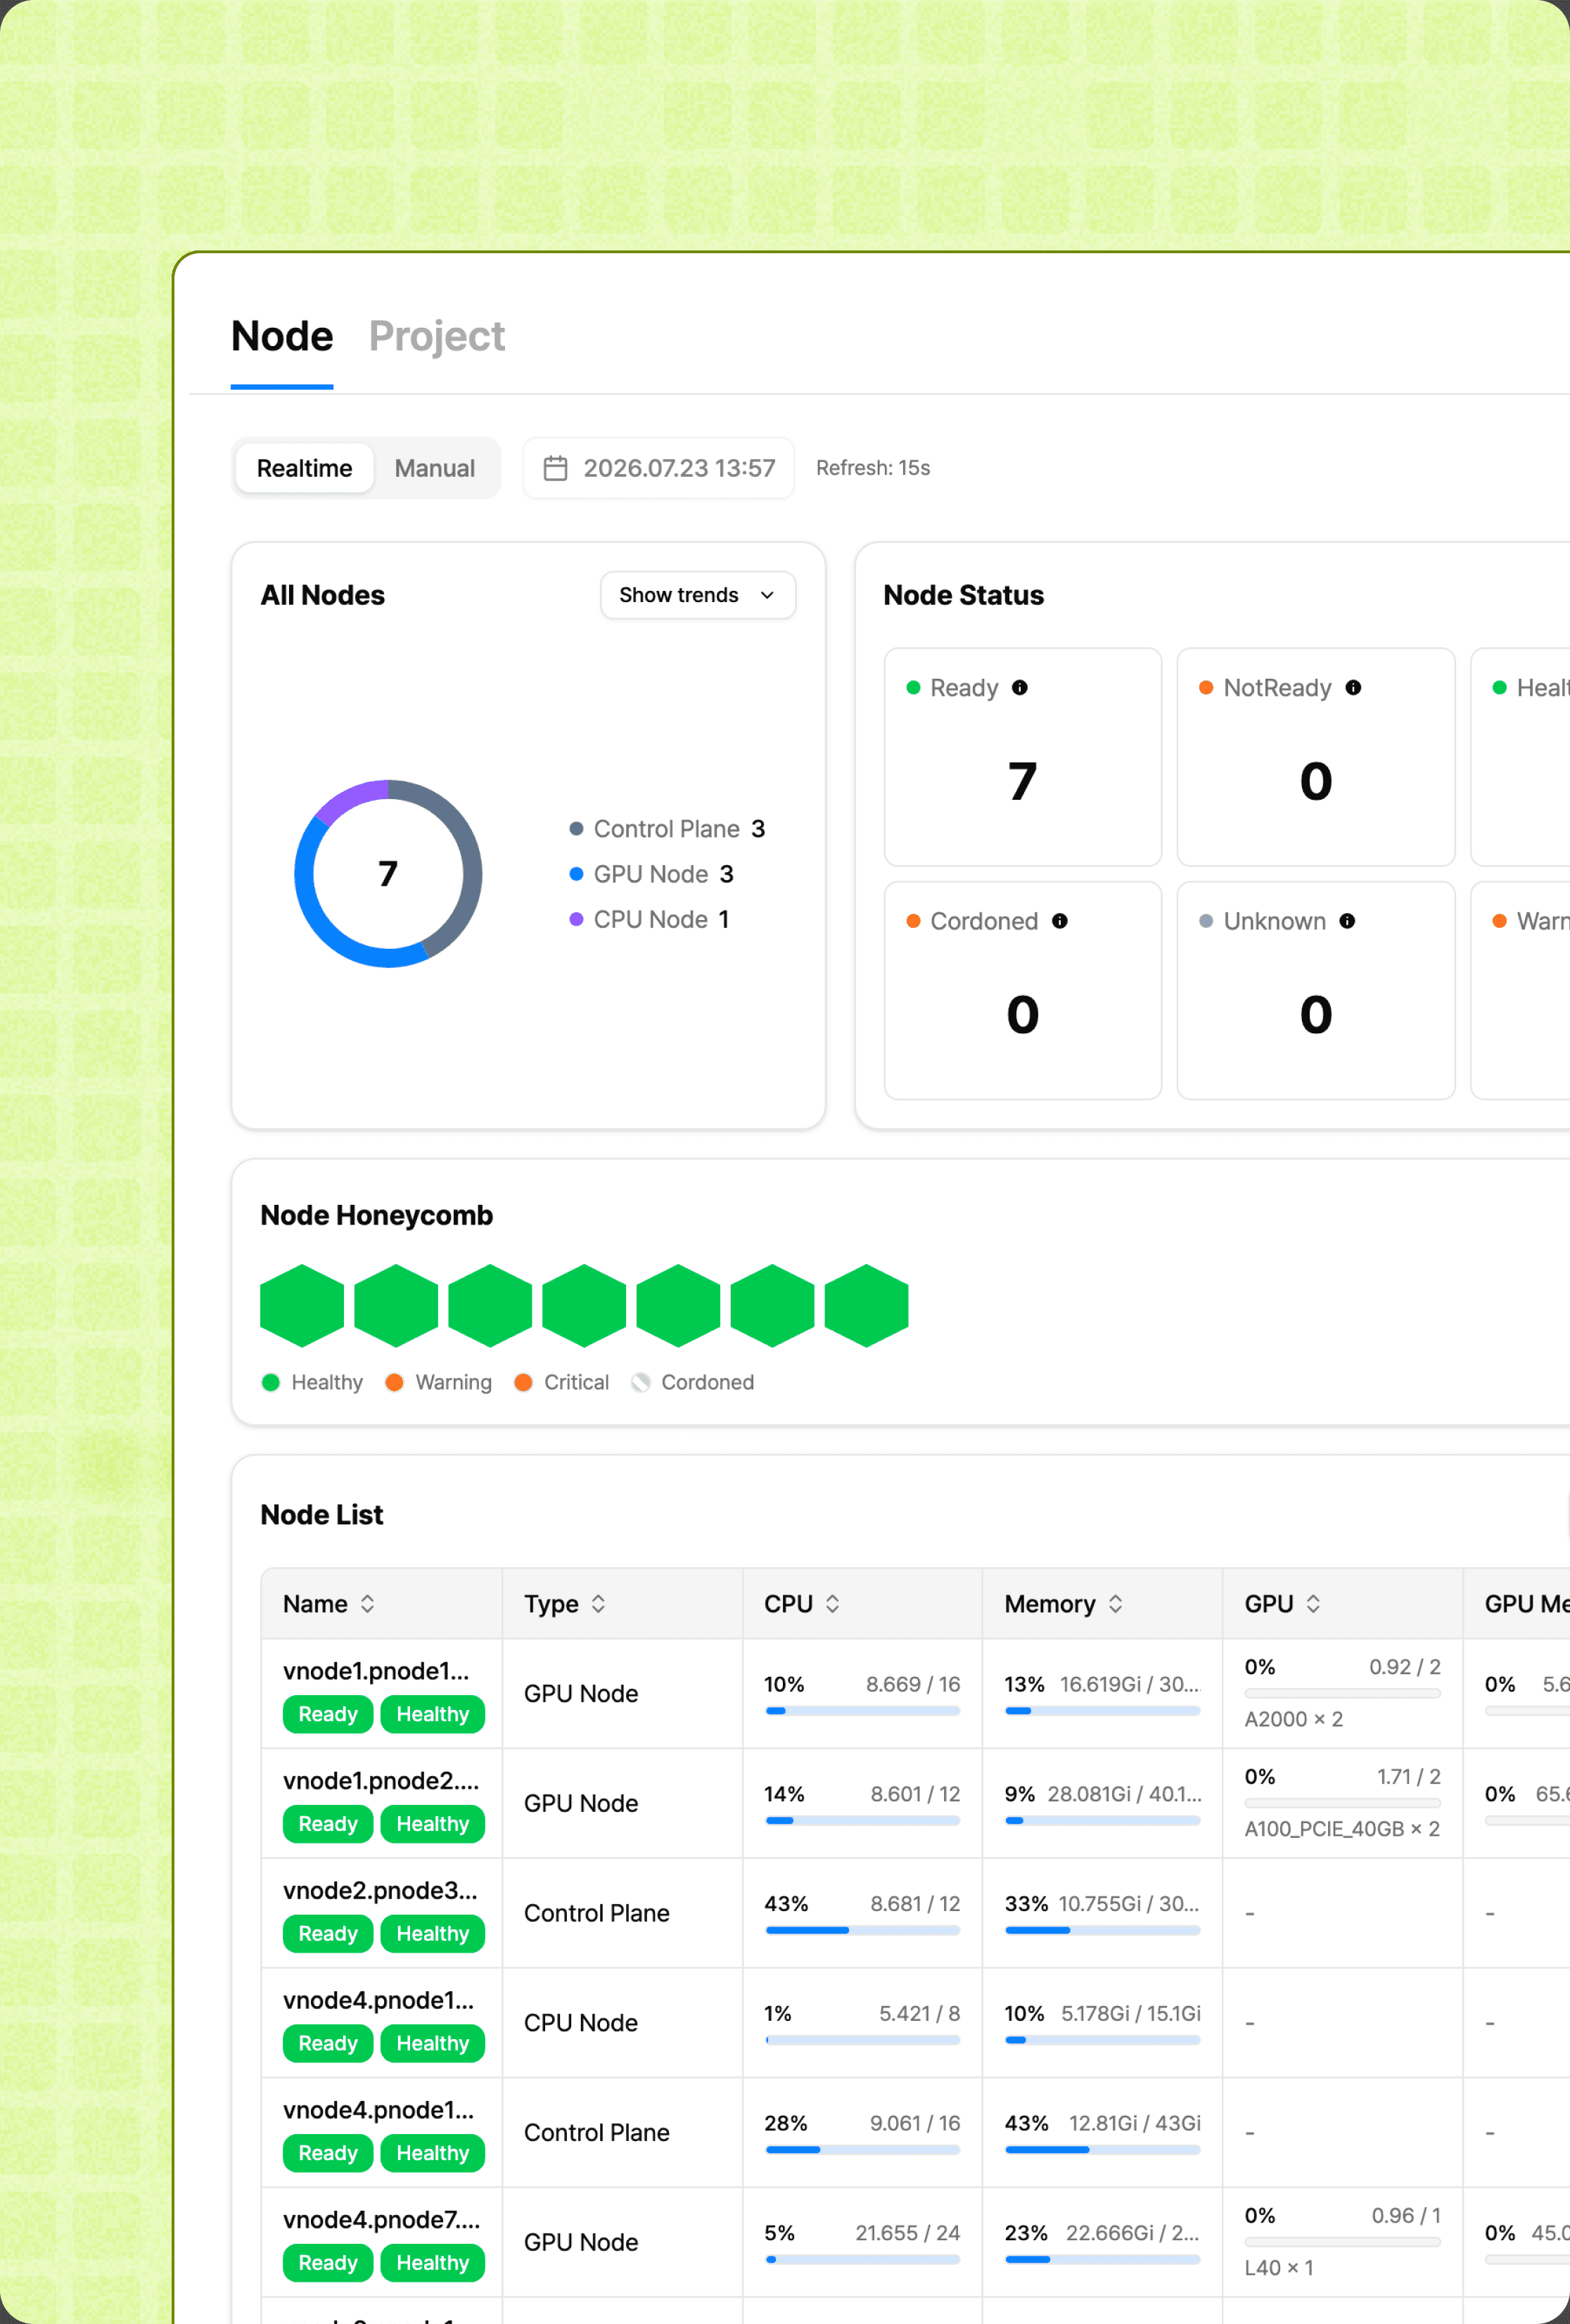Open node vnode4.pnode7 row name
1570x2324 pixels.
pos(381,2220)
